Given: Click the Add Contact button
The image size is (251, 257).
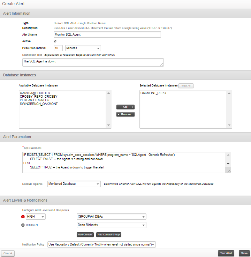Looking at the screenshot, I should pos(85,235).
